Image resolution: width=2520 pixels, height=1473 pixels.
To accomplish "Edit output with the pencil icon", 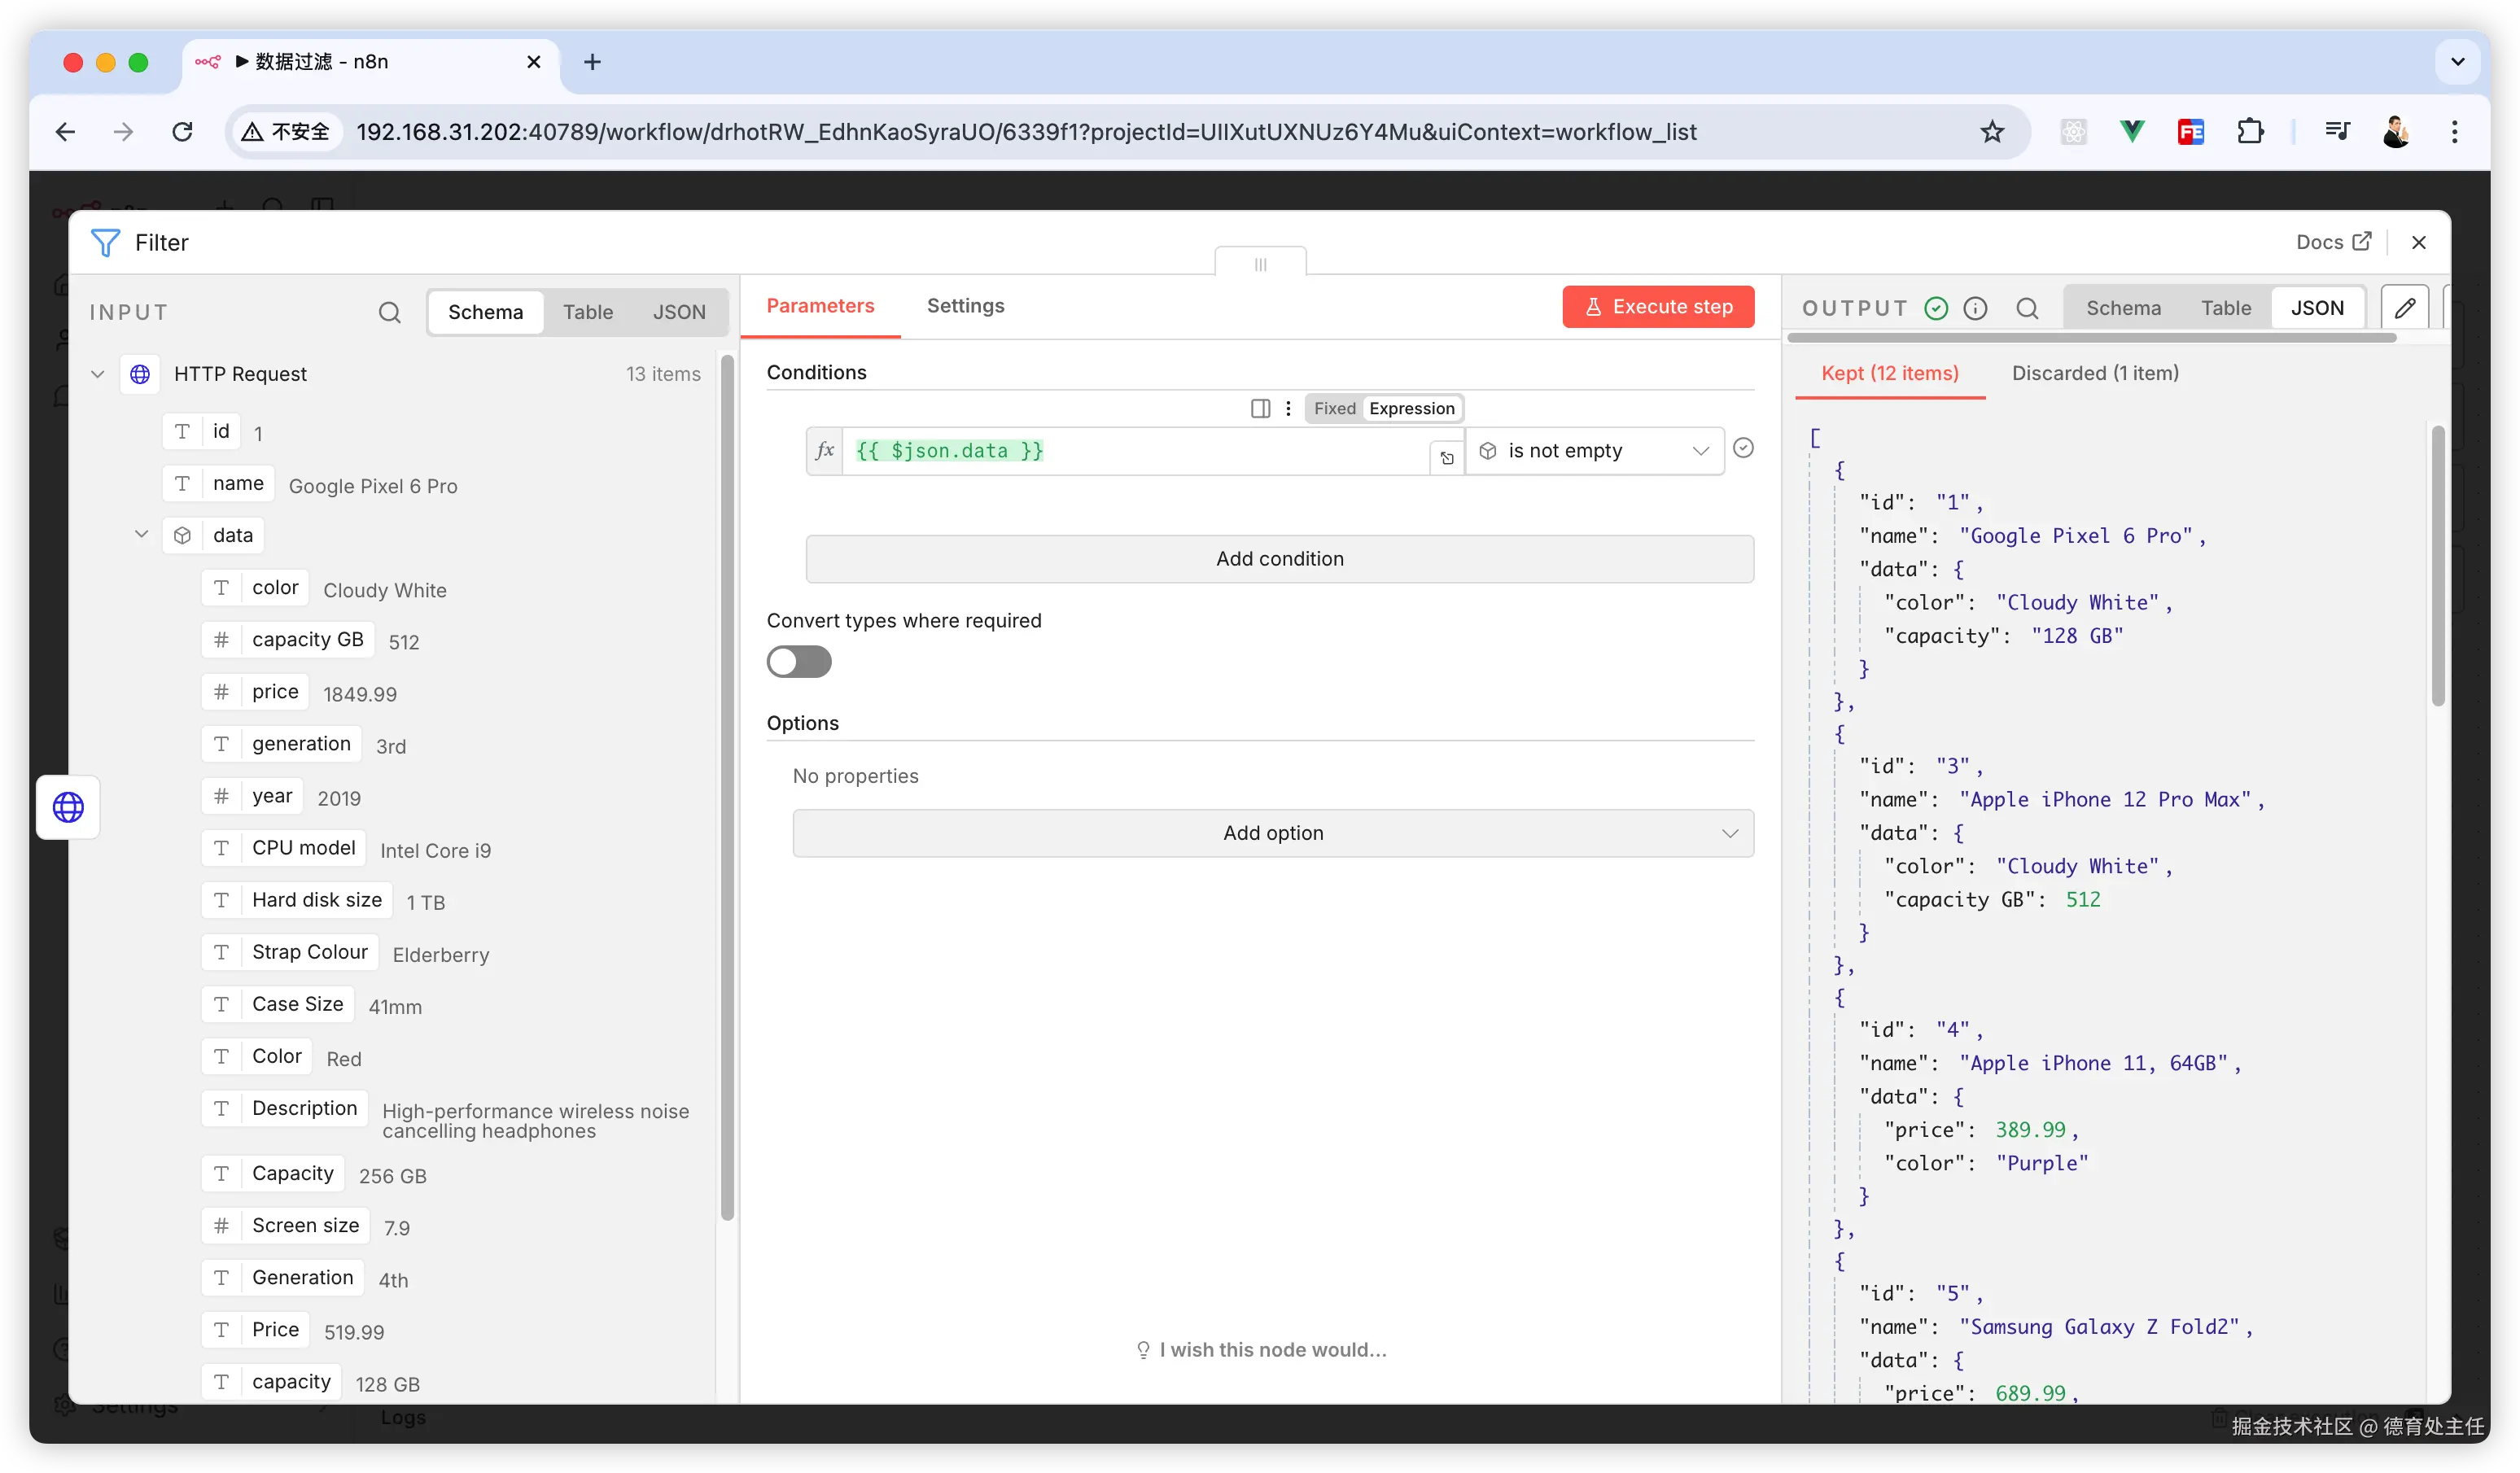I will tap(2404, 308).
